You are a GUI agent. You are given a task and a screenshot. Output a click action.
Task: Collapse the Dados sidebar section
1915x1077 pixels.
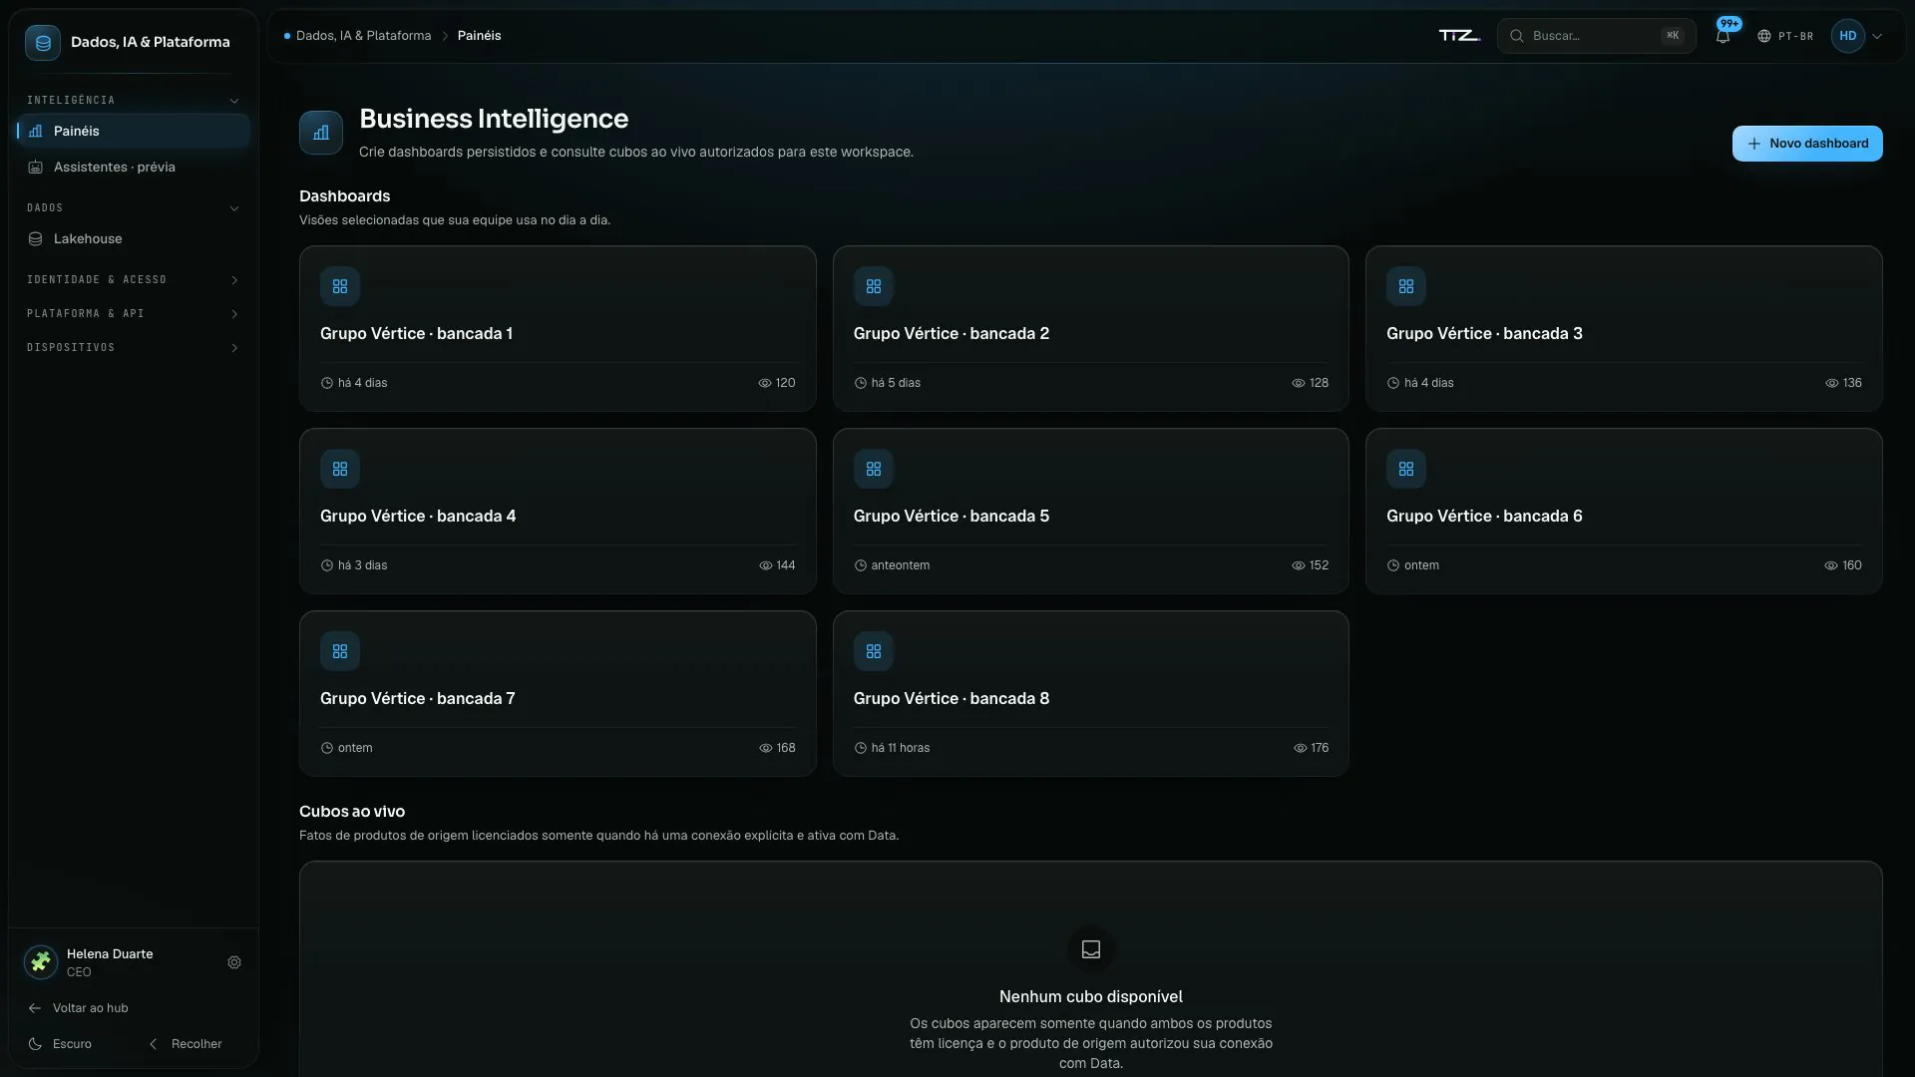(x=133, y=208)
